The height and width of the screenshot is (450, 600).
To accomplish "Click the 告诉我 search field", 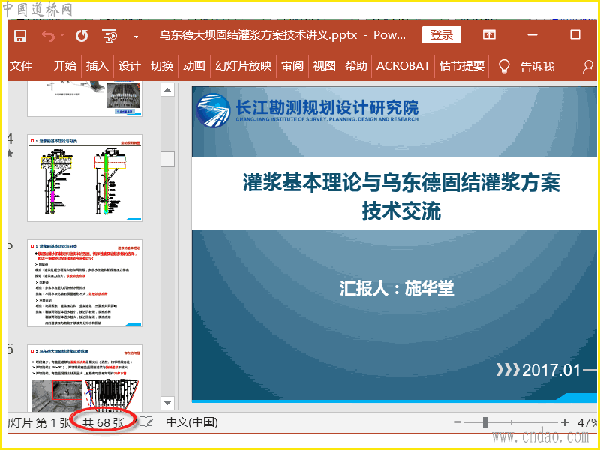I will pyautogui.click(x=537, y=67).
